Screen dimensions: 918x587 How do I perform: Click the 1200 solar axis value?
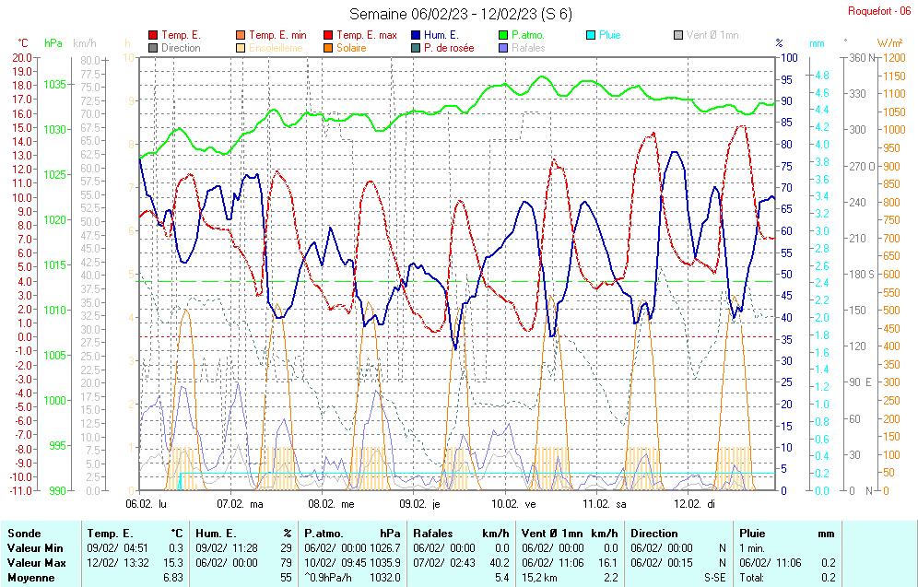895,57
